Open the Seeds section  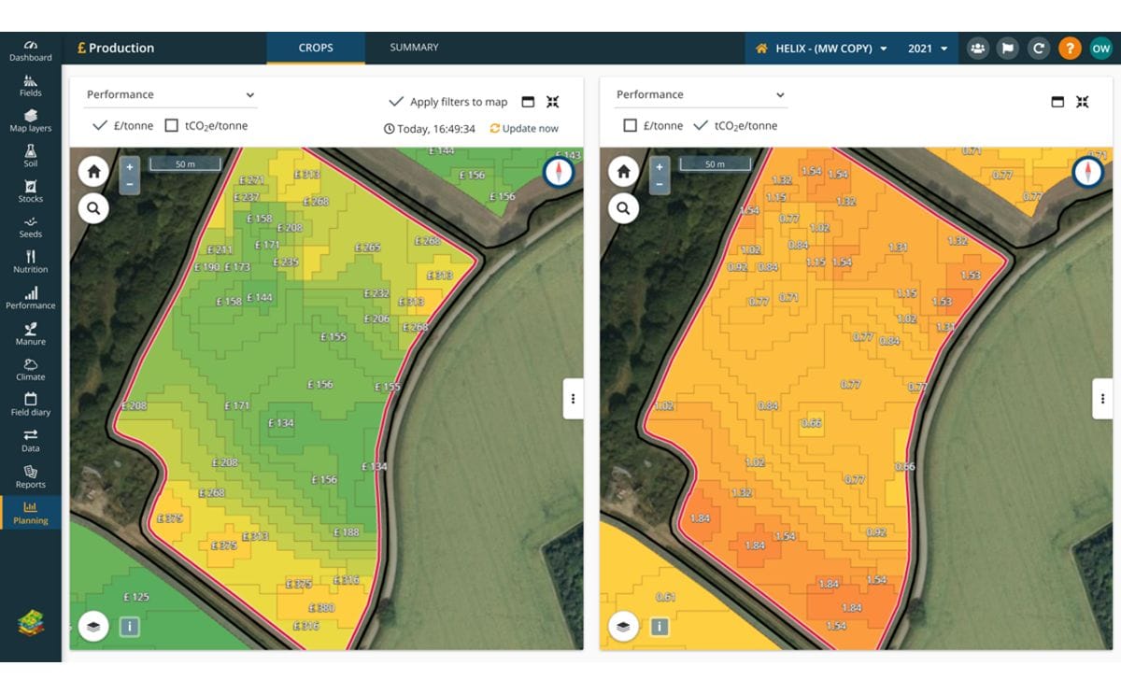pos(30,227)
